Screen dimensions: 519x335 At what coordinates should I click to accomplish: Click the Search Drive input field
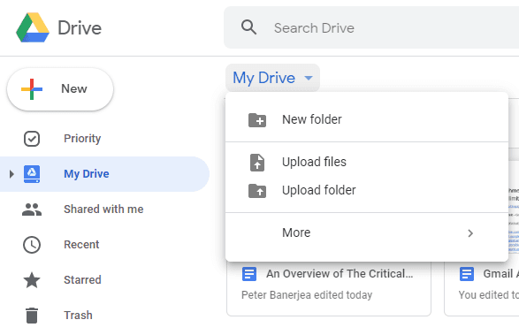point(371,27)
